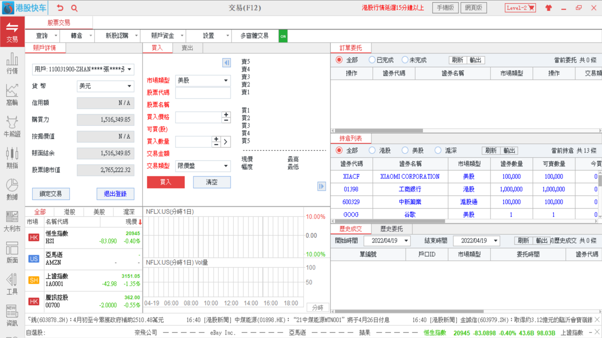
Task: Decrease 買入數量 with the minus button
Action: 216,145
